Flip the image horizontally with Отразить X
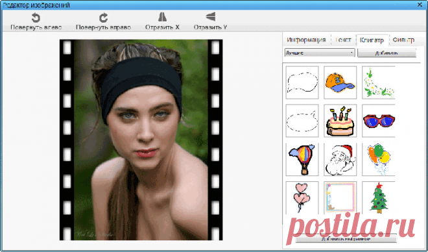 coord(162,21)
